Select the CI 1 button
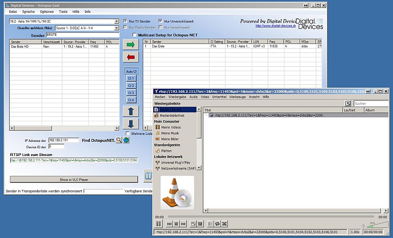The image size is (393, 238). [131, 79]
